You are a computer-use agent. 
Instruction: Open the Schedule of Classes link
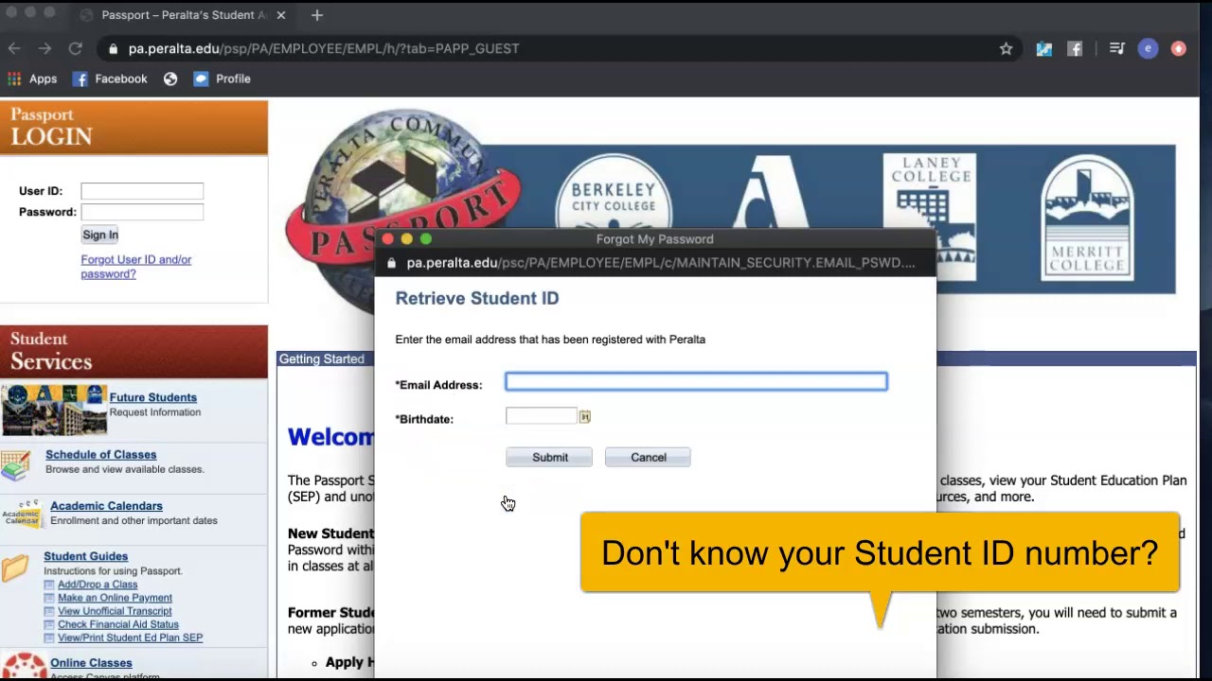tap(100, 455)
